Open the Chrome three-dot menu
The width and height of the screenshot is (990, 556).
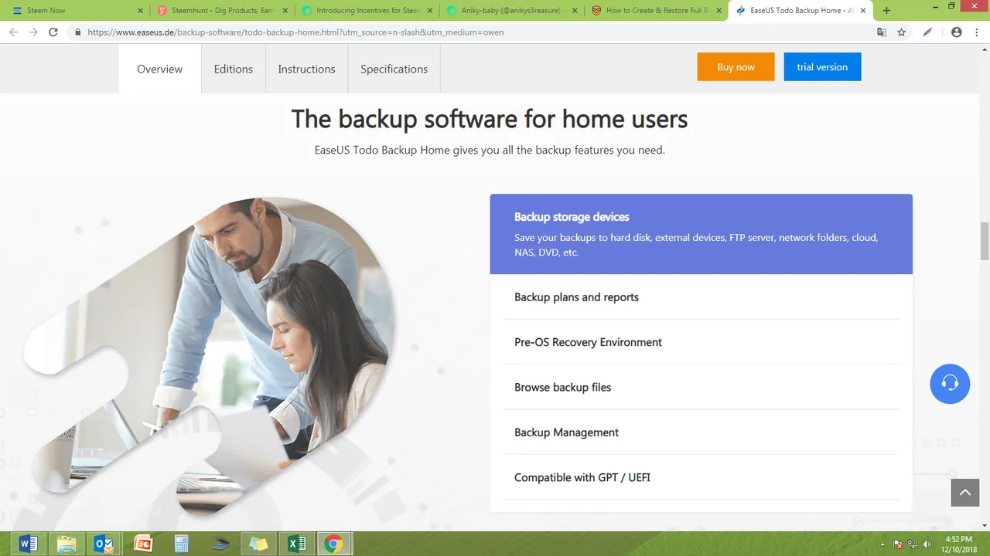(977, 32)
